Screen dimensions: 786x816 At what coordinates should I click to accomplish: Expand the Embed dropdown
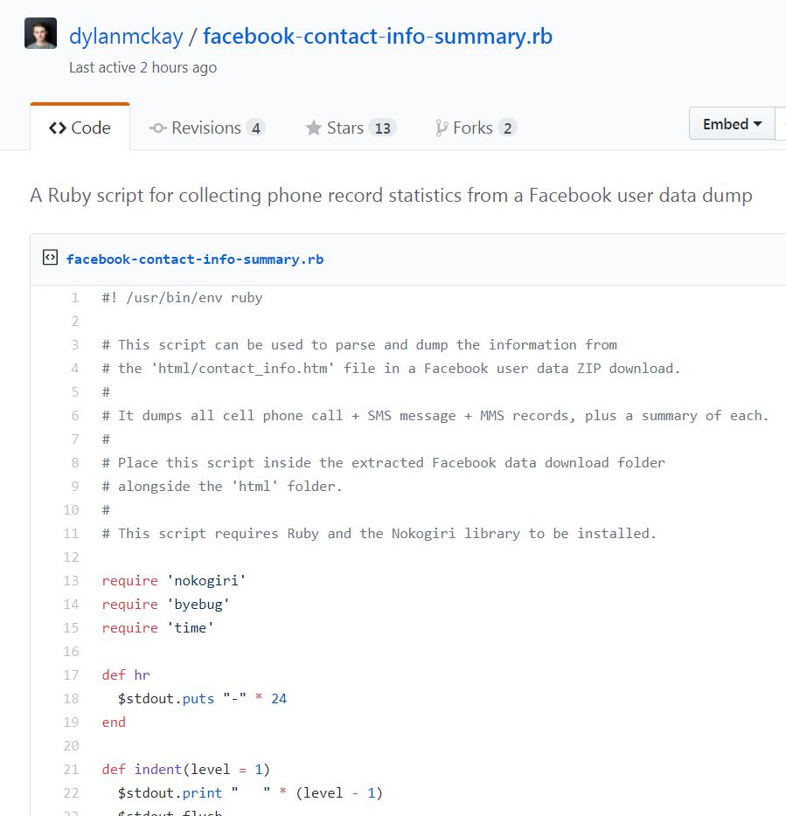click(732, 124)
